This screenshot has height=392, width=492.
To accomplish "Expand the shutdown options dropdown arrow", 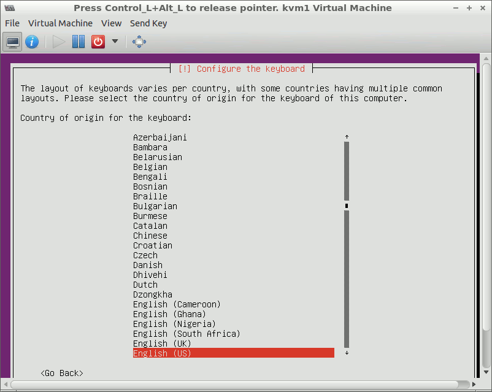I will [x=115, y=42].
